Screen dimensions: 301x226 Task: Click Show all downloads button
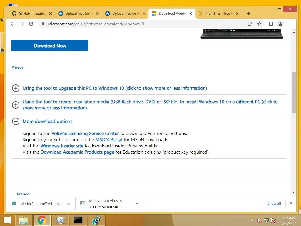[274, 203]
